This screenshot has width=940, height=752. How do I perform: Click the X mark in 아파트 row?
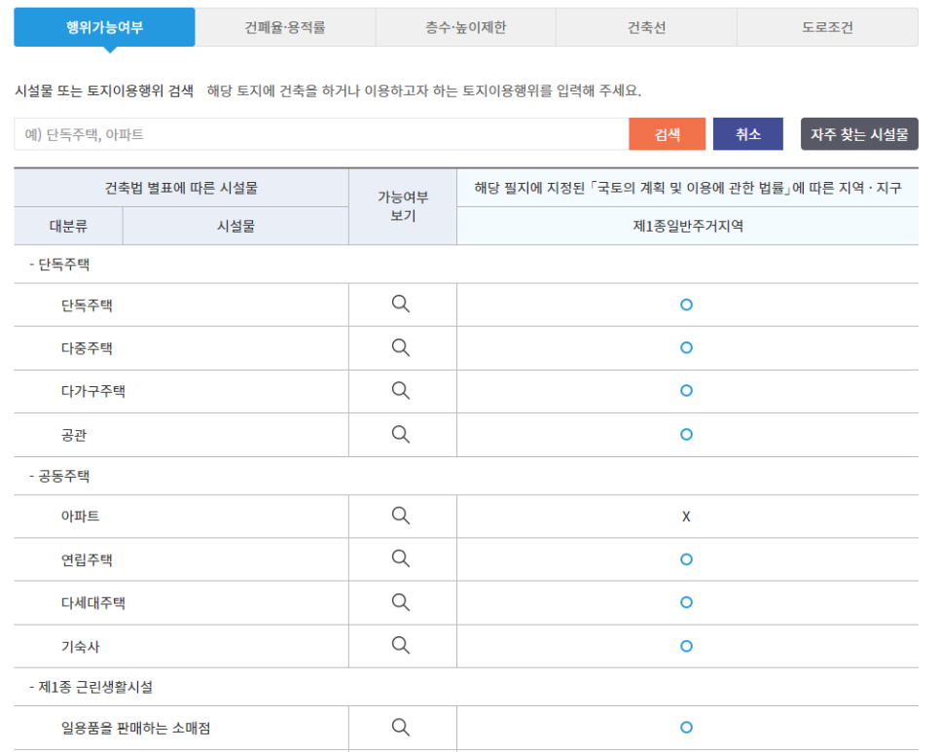coord(686,517)
